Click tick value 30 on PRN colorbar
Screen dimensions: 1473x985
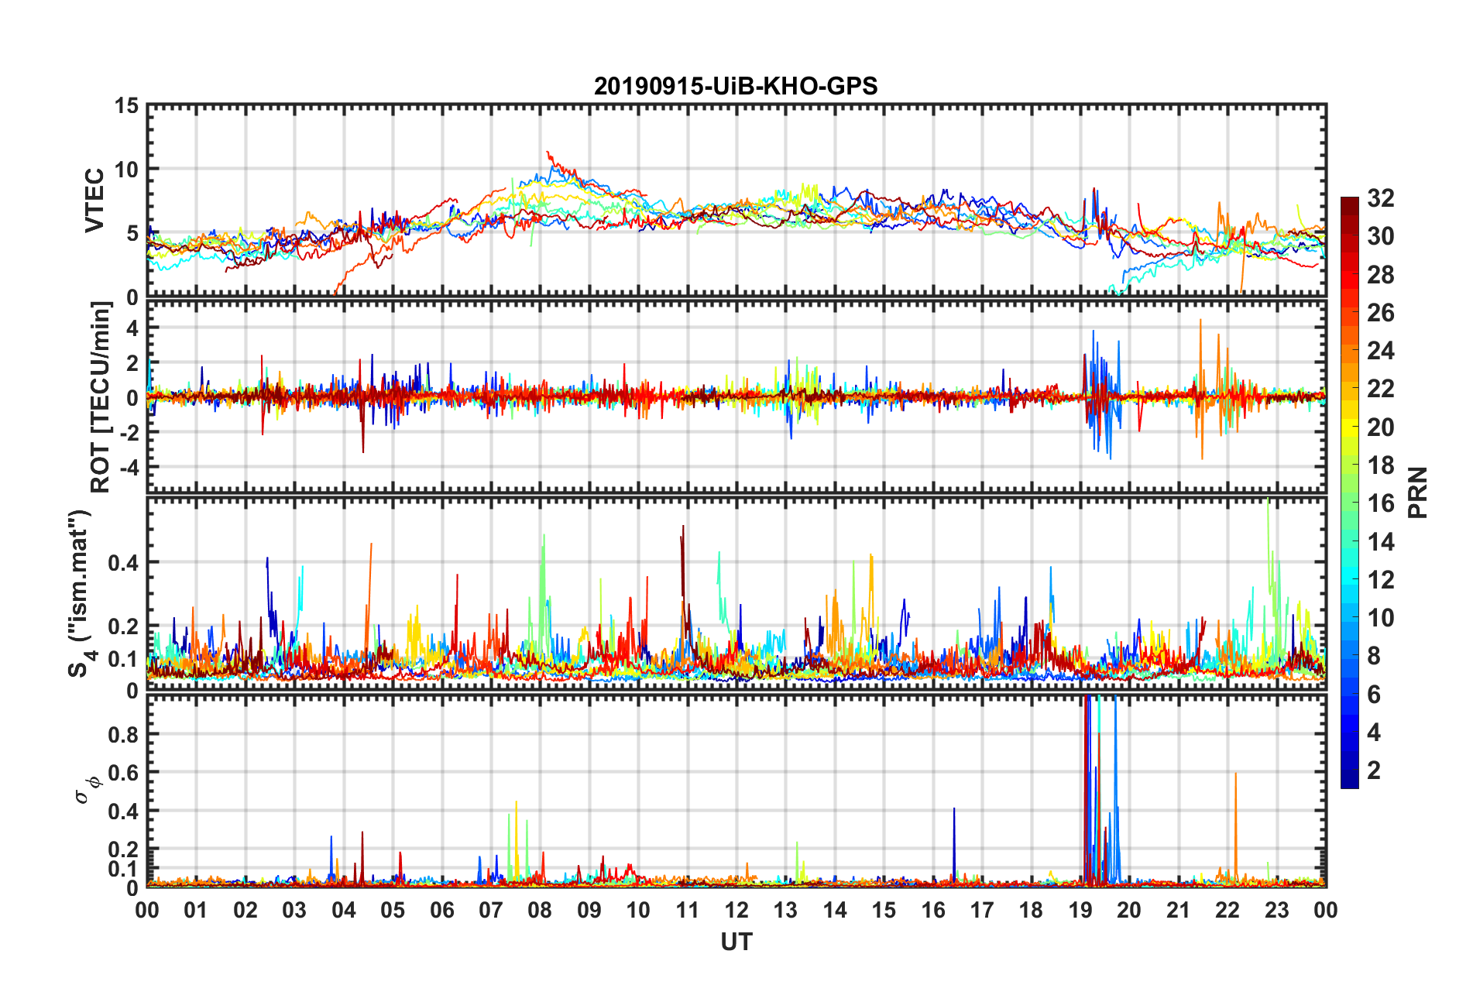[x=1380, y=236]
